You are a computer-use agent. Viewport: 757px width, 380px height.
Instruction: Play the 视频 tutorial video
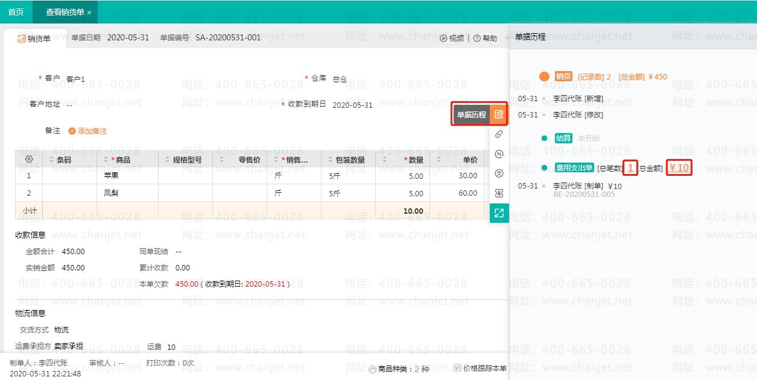(x=452, y=39)
